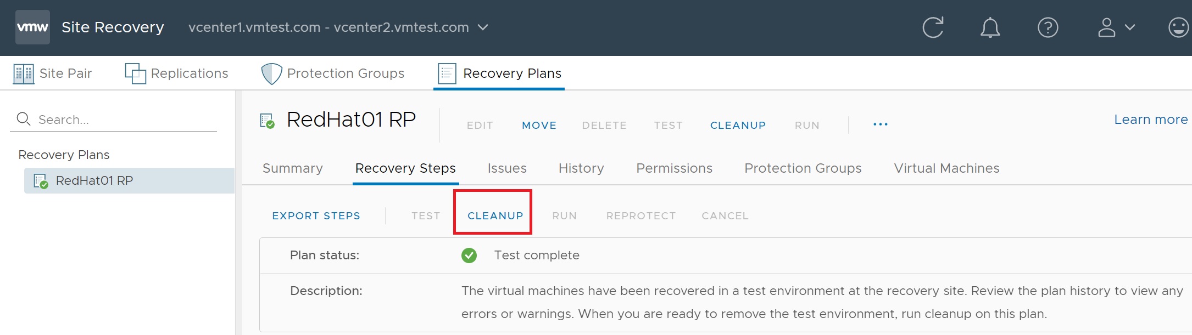The width and height of the screenshot is (1192, 335).
Task: Open the help question mark icon
Action: point(1048,27)
